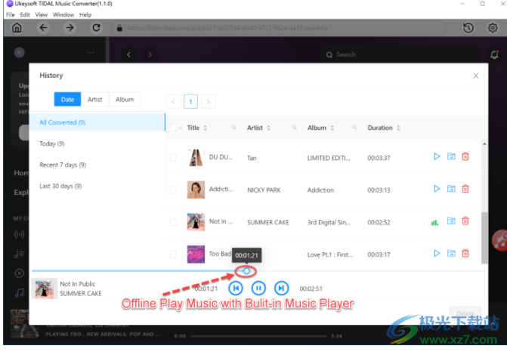This screenshot has width=507, height=352.
Task: Go to next page in pagination
Action: [209, 101]
